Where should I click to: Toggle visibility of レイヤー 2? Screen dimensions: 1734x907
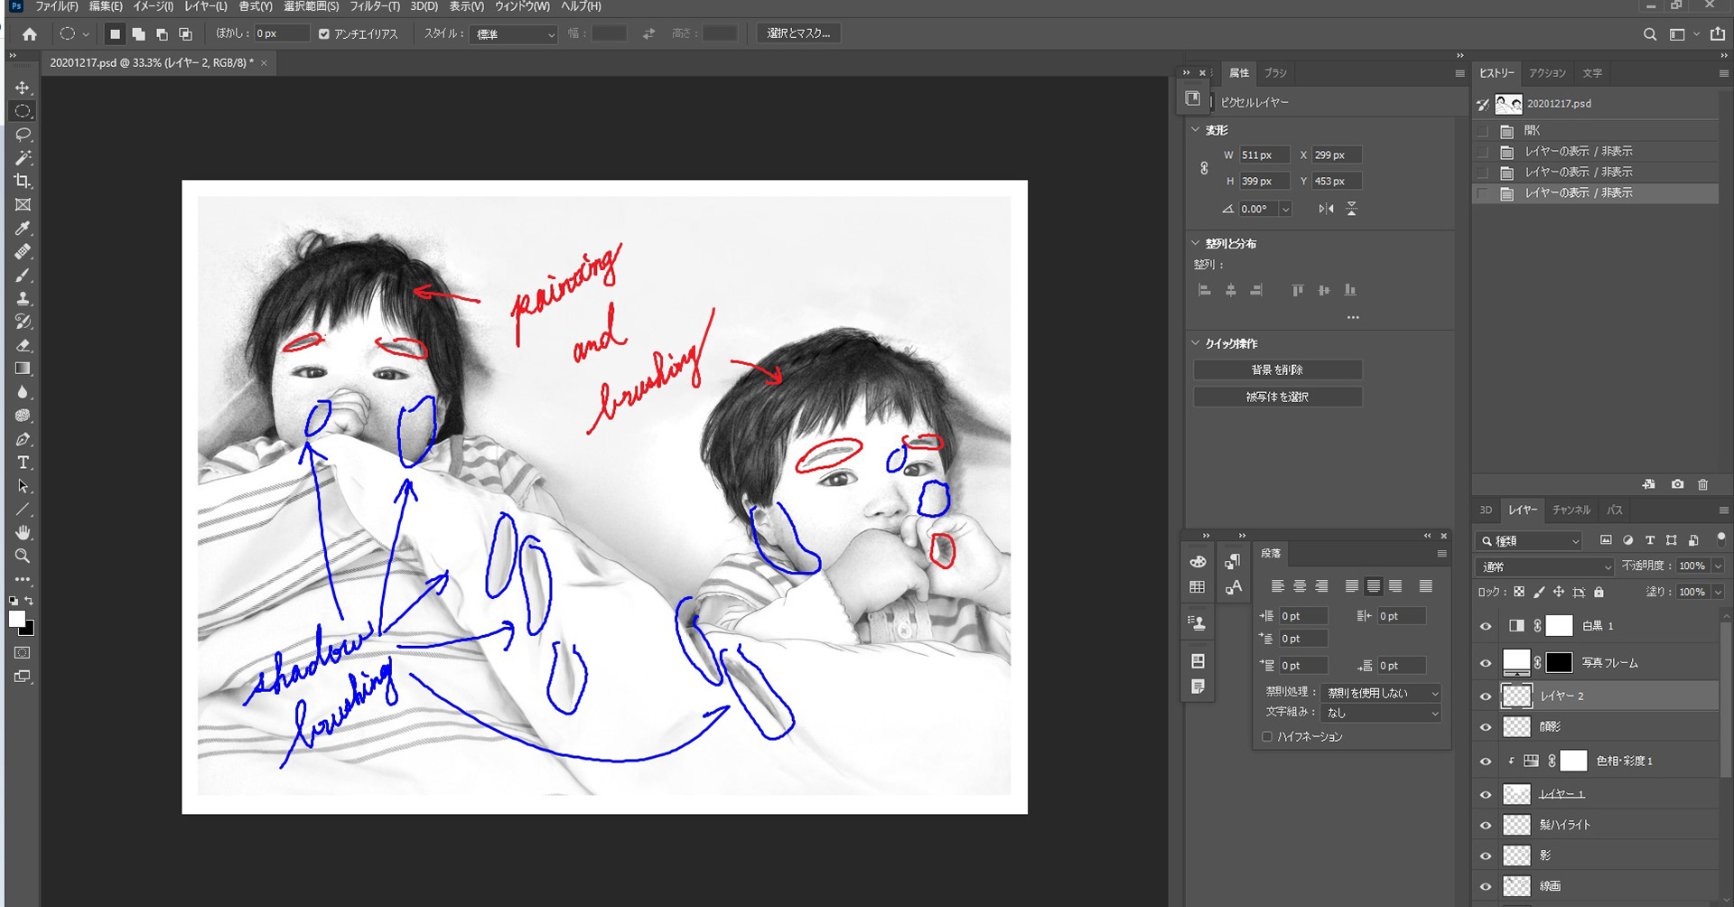click(x=1486, y=697)
